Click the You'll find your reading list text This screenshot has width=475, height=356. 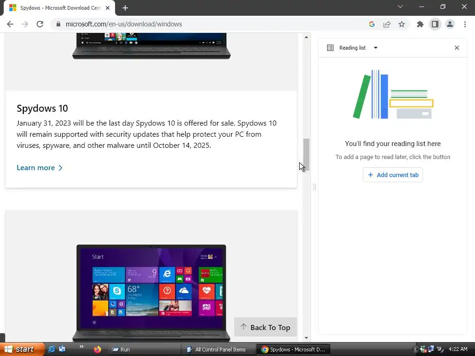392,144
